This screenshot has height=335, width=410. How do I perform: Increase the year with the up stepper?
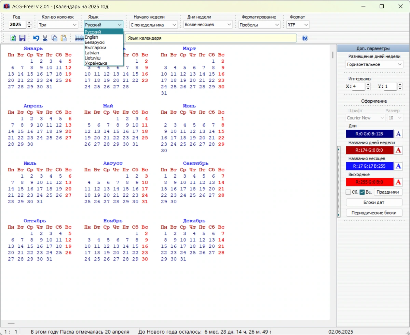tap(29, 23)
